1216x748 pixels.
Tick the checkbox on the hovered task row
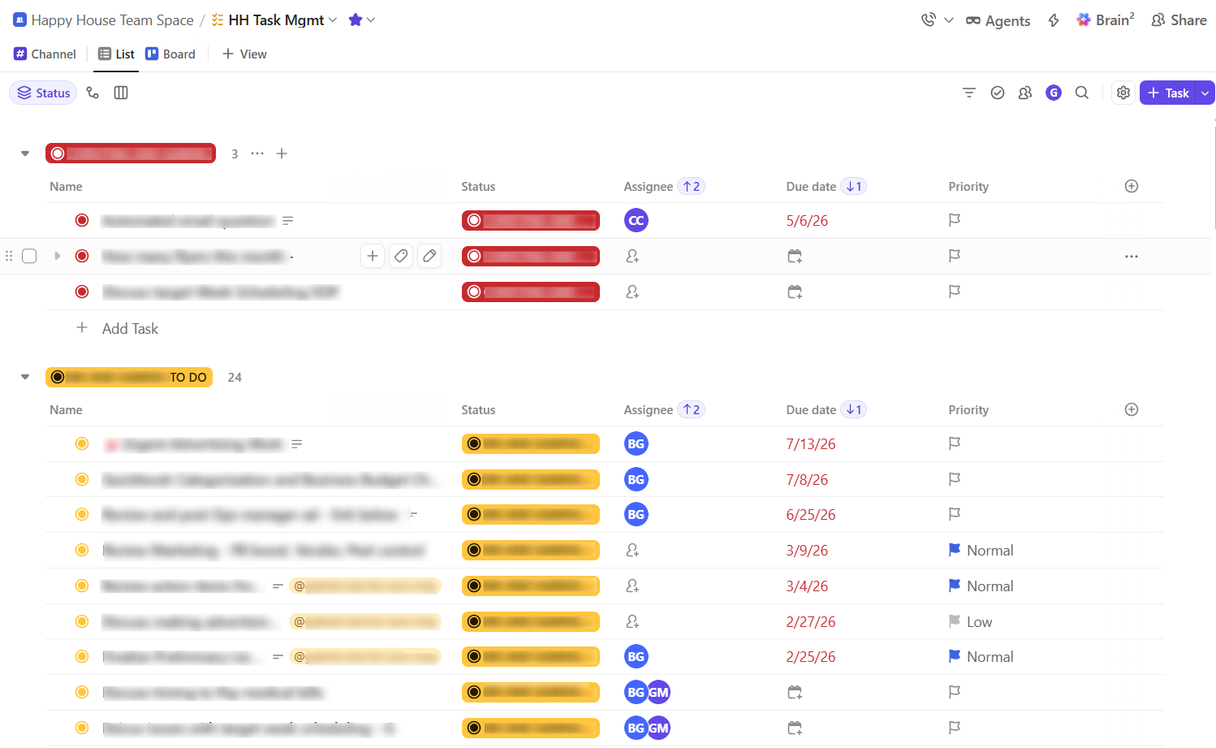click(29, 256)
